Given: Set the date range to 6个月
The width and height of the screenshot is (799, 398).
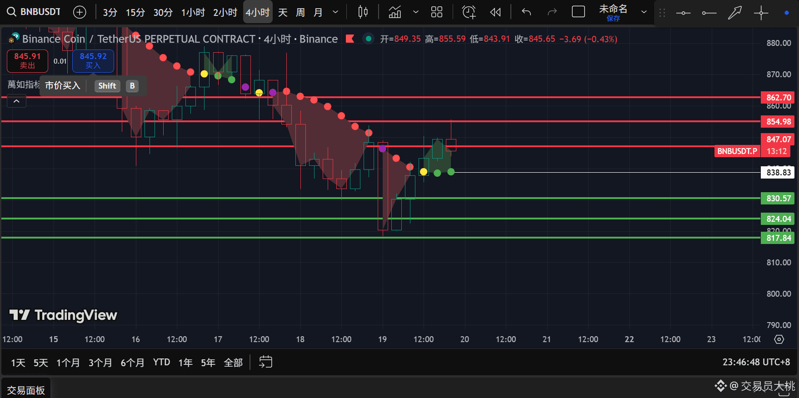Looking at the screenshot, I should [133, 363].
